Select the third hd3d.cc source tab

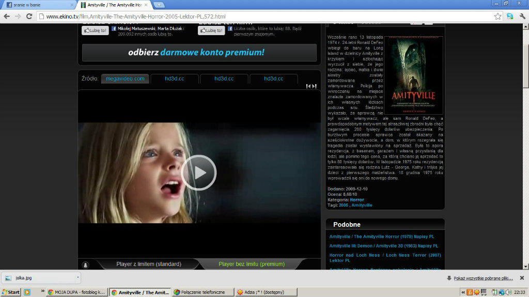(274, 79)
